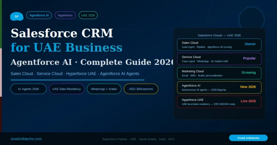This screenshot has width=277, height=145.
Task: Click the UAE Data Residency pill
Action: 67,89
